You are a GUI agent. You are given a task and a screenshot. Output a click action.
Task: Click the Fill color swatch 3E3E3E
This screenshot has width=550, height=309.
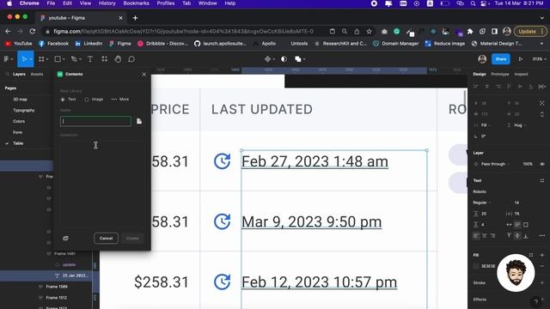pos(475,266)
